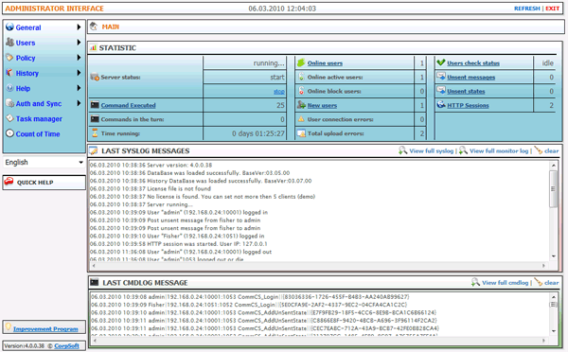Image resolution: width=568 pixels, height=352 pixels.
Task: Click the Main home icon in header
Action: (x=94, y=26)
